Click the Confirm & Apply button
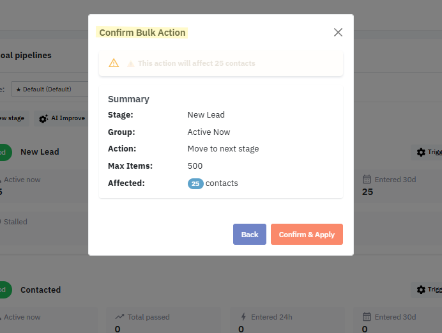Image resolution: width=442 pixels, height=333 pixels. tap(307, 235)
